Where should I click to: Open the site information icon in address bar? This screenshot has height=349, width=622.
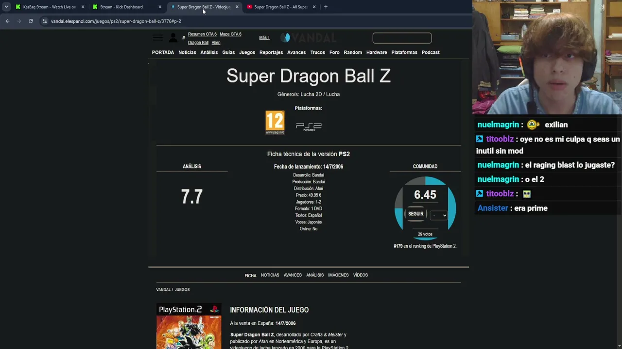coord(44,21)
